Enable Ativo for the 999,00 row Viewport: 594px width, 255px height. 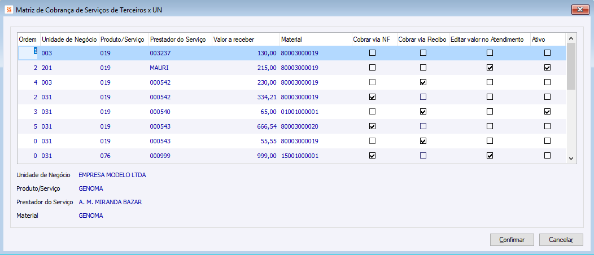click(547, 156)
